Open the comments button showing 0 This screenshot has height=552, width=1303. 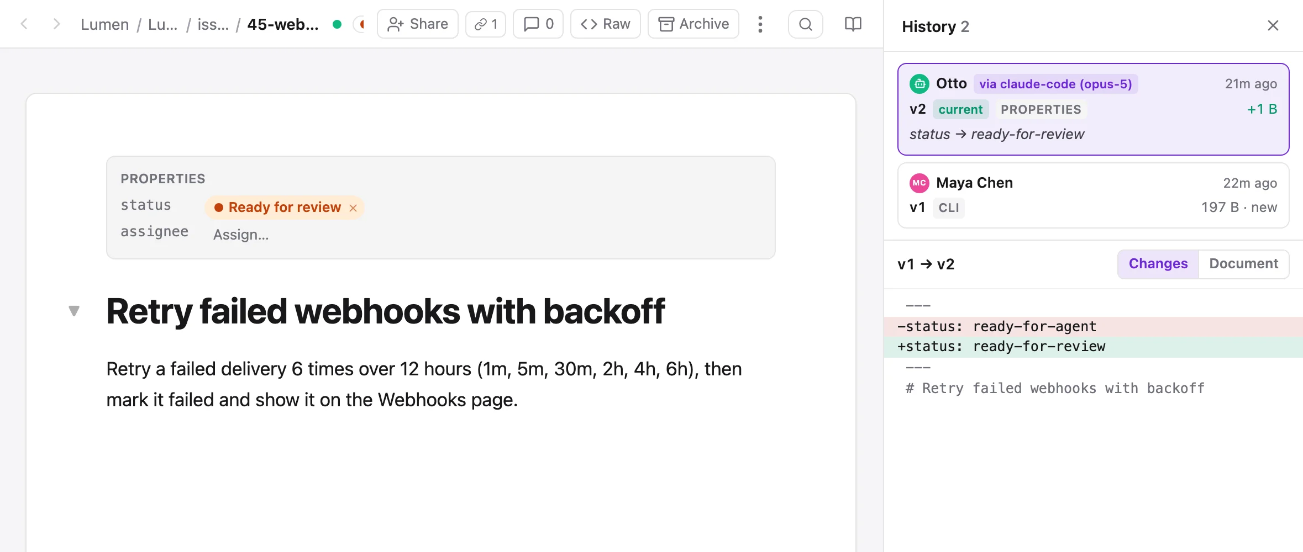(x=538, y=24)
